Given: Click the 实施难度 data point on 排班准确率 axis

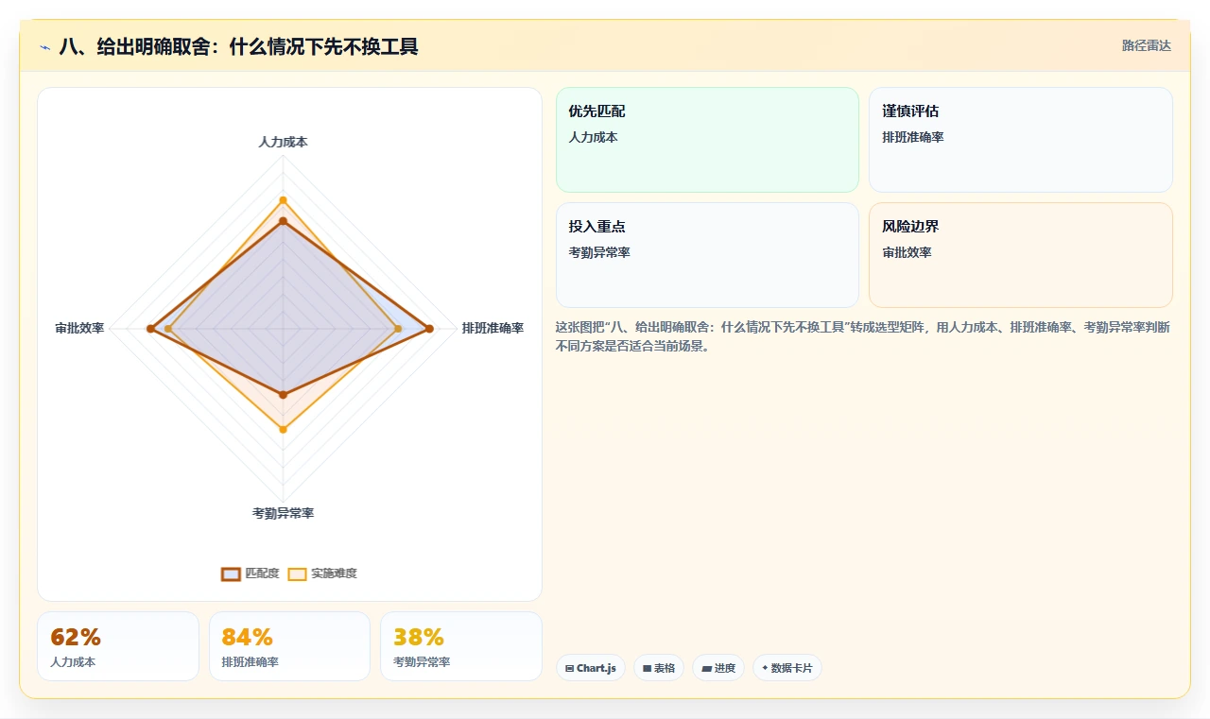Looking at the screenshot, I should point(397,329).
